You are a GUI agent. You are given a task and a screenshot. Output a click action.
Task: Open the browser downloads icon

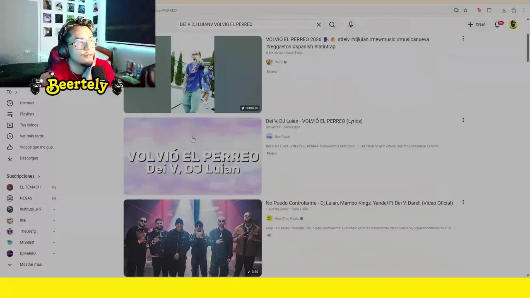click(504, 10)
